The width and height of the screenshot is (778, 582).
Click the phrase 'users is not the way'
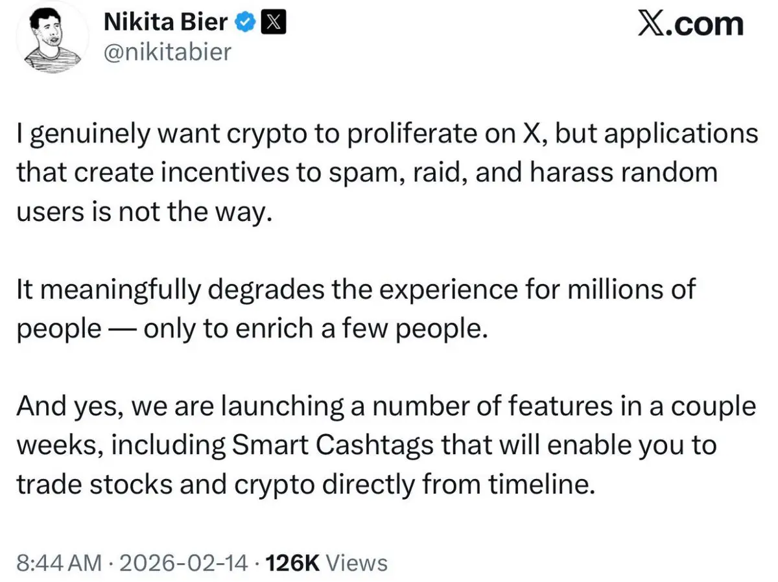141,212
